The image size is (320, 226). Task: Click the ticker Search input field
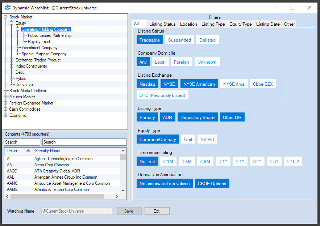(x=22, y=142)
